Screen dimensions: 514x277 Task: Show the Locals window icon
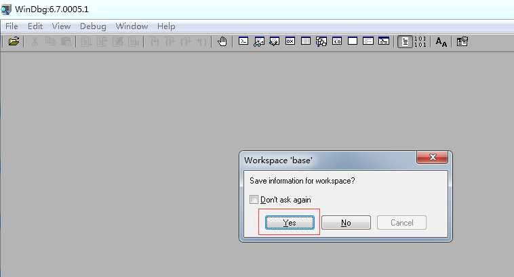275,41
